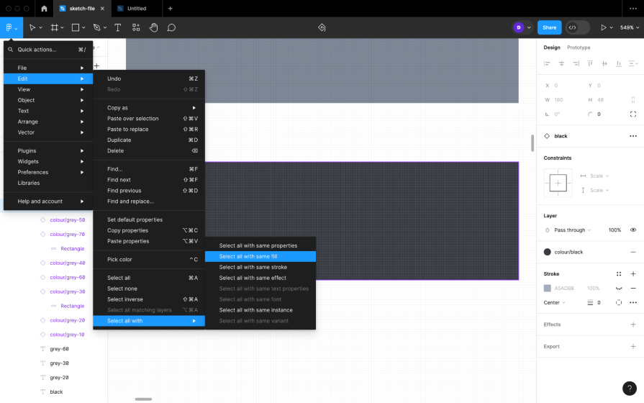Select the Text tool in toolbar
This screenshot has height=403, width=644.
tap(118, 27)
